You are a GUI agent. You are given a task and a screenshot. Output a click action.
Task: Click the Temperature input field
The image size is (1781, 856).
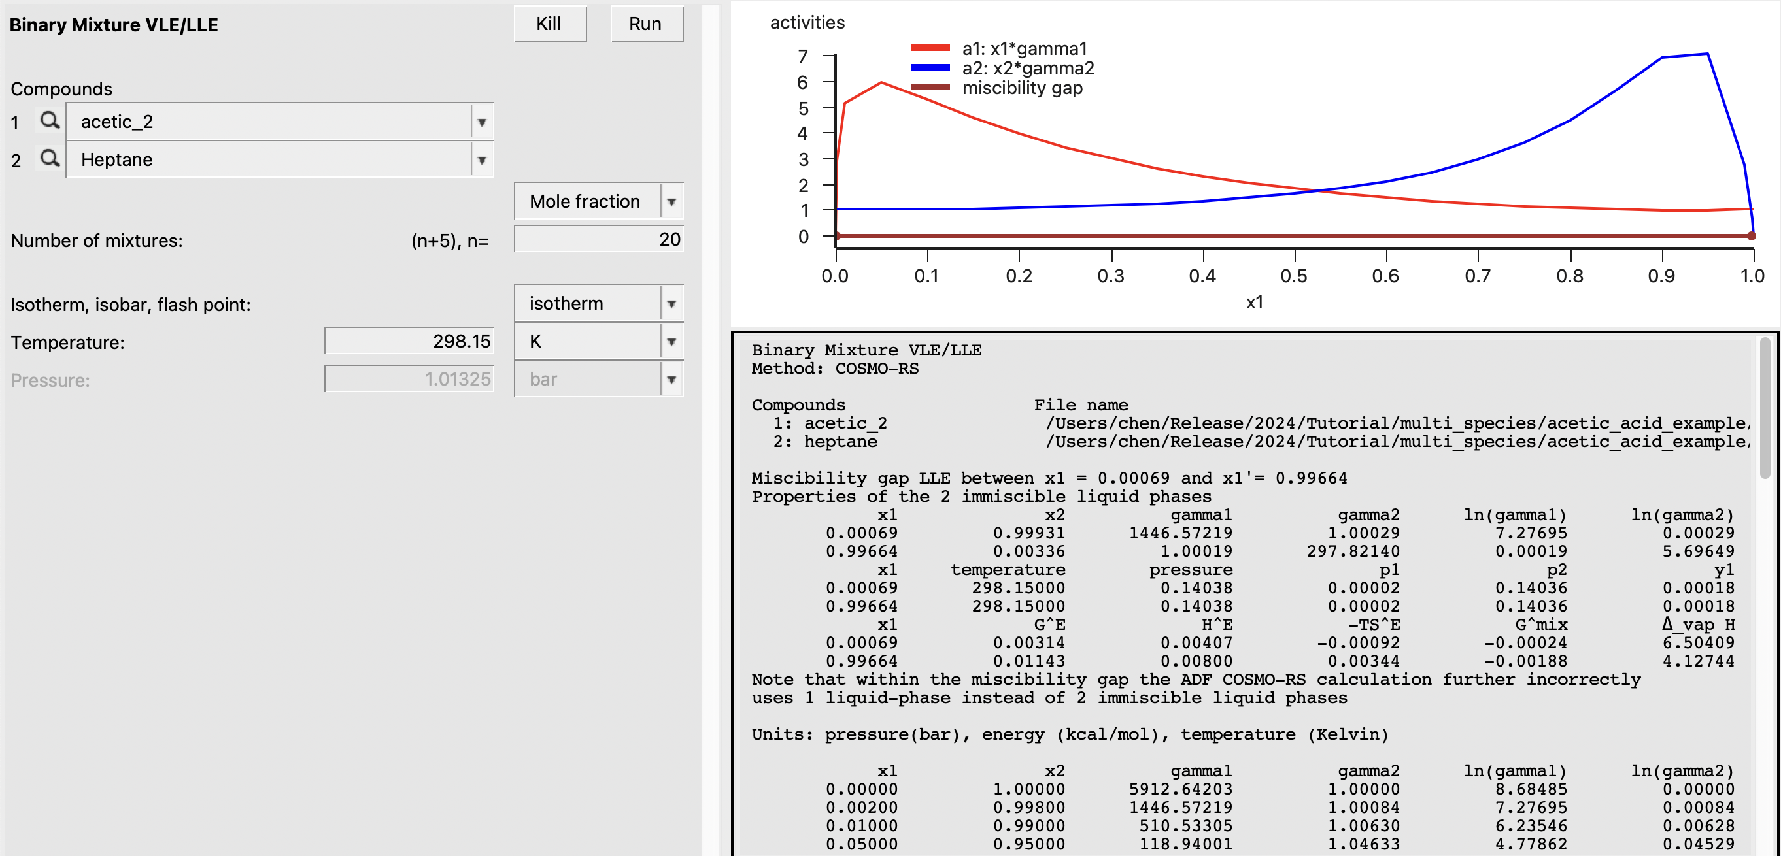pos(409,341)
